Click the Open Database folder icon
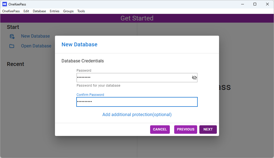 click(x=12, y=46)
